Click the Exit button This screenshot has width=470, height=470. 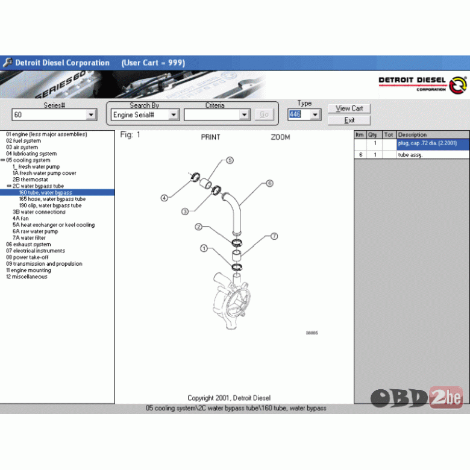(349, 120)
